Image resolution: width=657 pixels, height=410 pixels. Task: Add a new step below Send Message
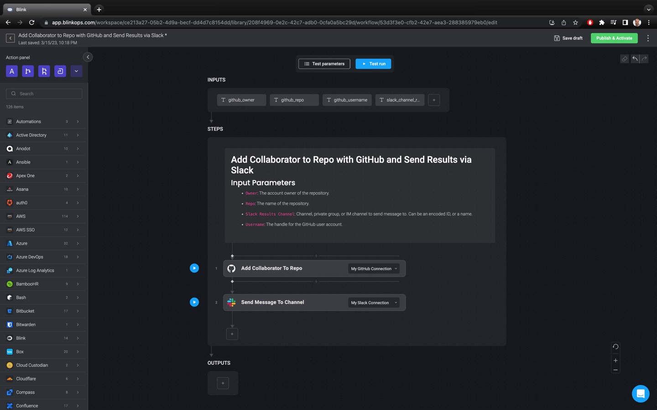[x=232, y=334]
